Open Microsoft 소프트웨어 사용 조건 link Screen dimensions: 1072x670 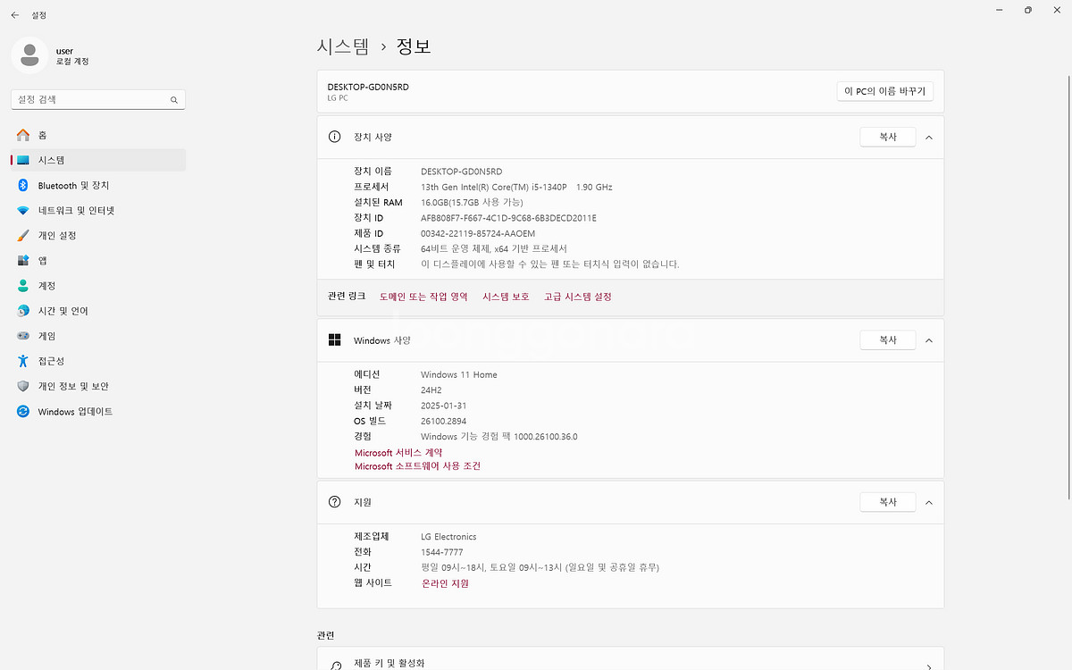[417, 466]
